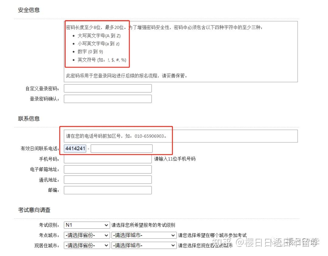Viewport: 328px width, 256px height.
Task: Open the province selector for current residence
Action: click(x=87, y=245)
